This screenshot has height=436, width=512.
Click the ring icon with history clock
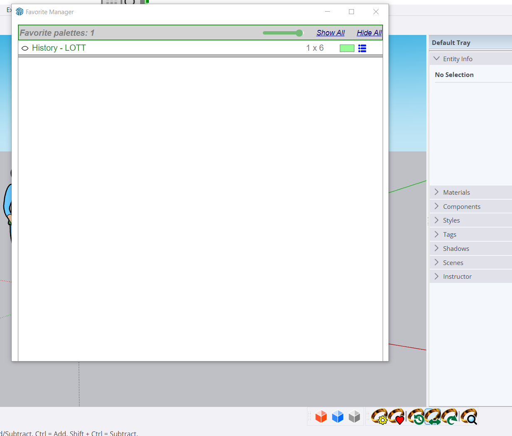416,416
